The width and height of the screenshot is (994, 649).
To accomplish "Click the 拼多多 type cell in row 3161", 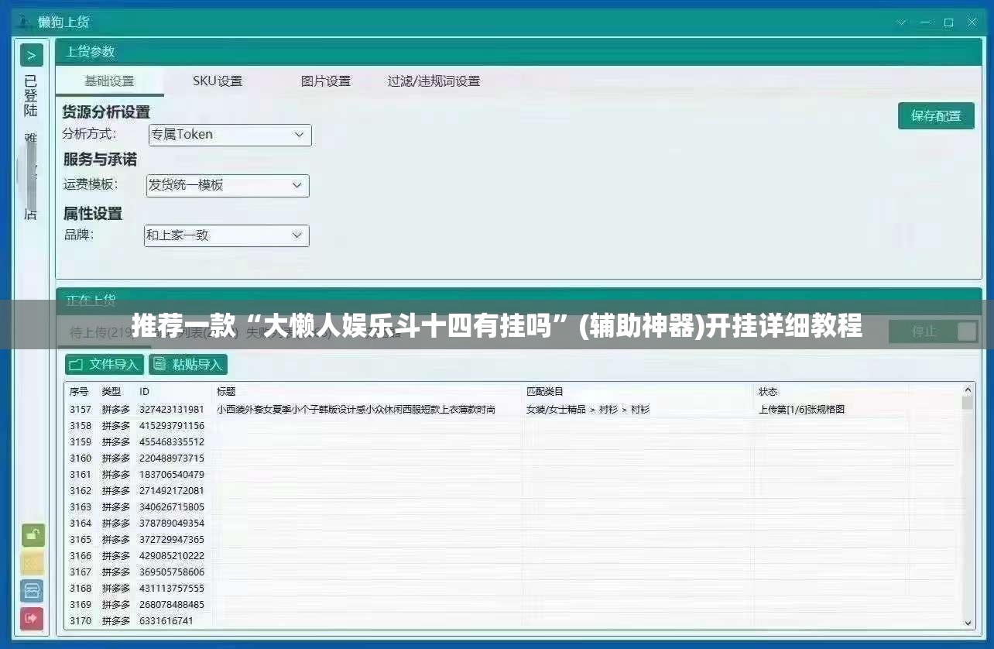I will [x=116, y=474].
